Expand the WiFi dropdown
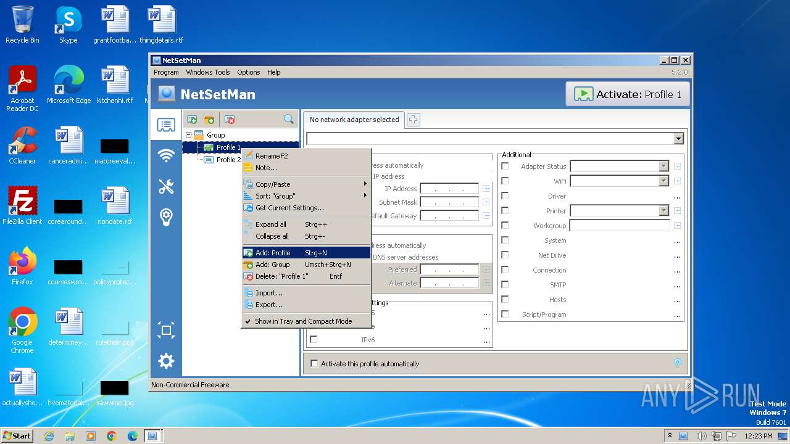Viewport: 790px width, 444px height. [663, 181]
